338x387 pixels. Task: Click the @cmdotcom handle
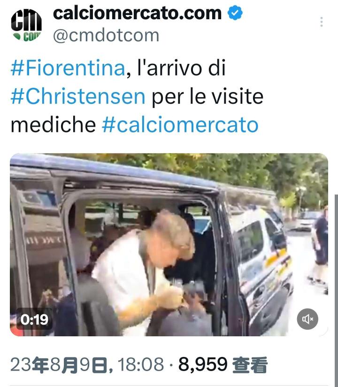coord(106,35)
